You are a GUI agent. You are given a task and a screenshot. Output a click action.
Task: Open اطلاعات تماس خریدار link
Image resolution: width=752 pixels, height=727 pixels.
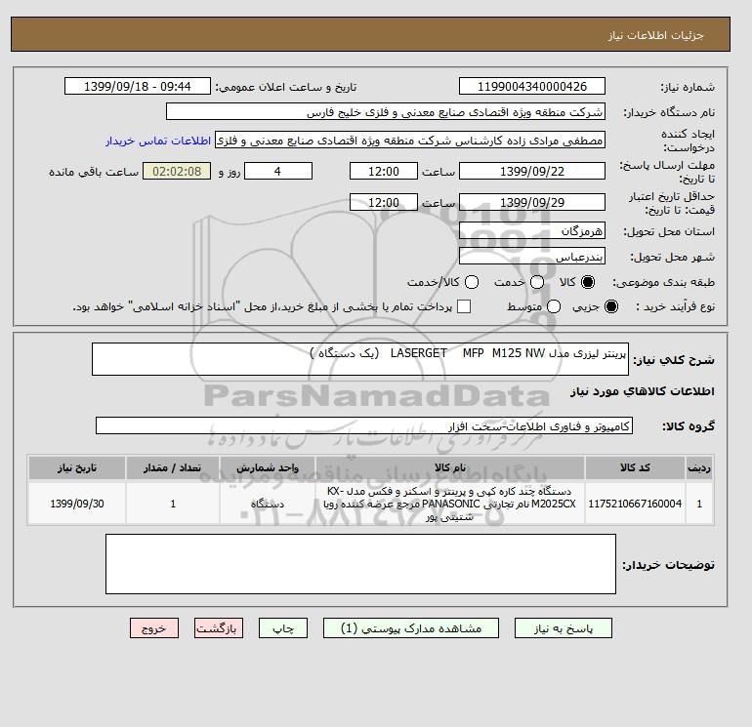158,141
